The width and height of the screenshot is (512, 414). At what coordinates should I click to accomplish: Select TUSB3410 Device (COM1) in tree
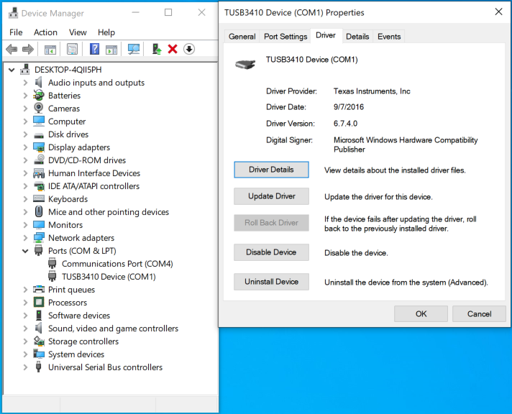pos(109,277)
